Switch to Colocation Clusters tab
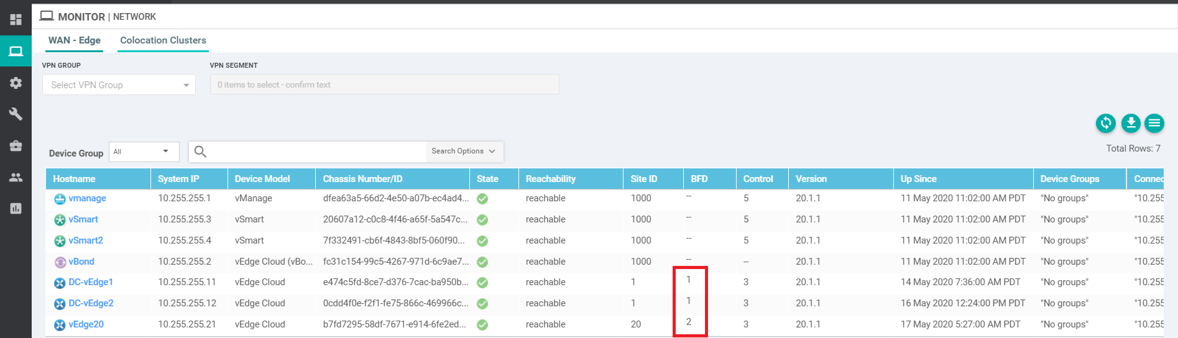This screenshot has height=338, width=1178. coord(163,40)
